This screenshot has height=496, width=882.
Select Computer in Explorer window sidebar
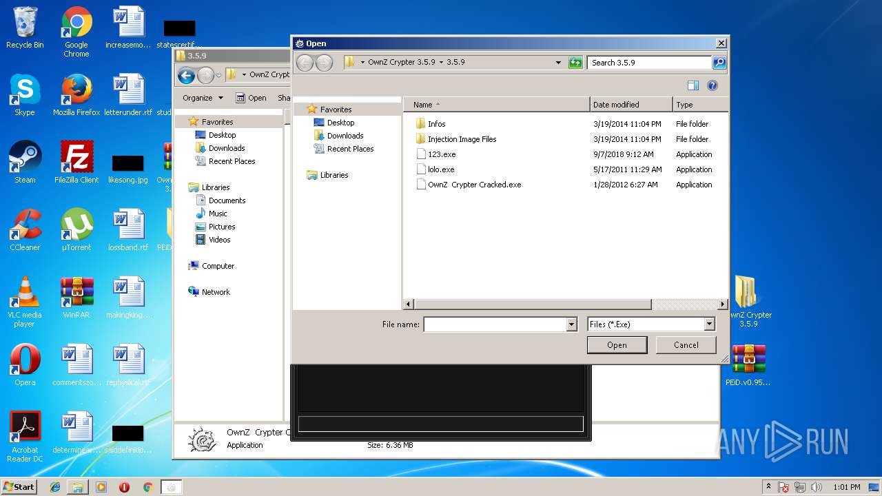coord(212,266)
